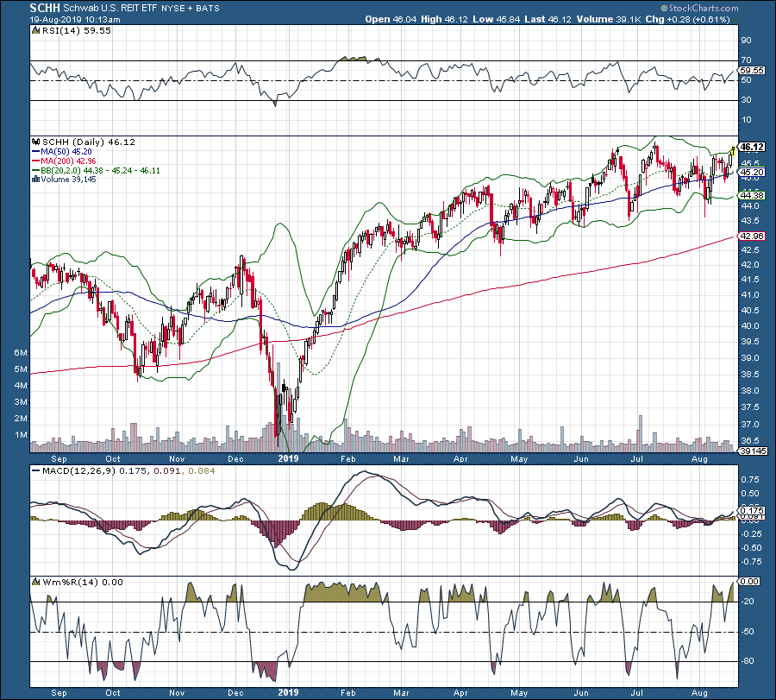Click the 'Mar' label on the bottom Wm%R axis
The height and width of the screenshot is (700, 776).
tap(401, 692)
